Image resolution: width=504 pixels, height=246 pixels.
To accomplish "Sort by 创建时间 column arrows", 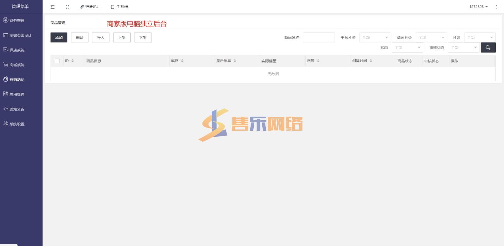I will coord(371,61).
